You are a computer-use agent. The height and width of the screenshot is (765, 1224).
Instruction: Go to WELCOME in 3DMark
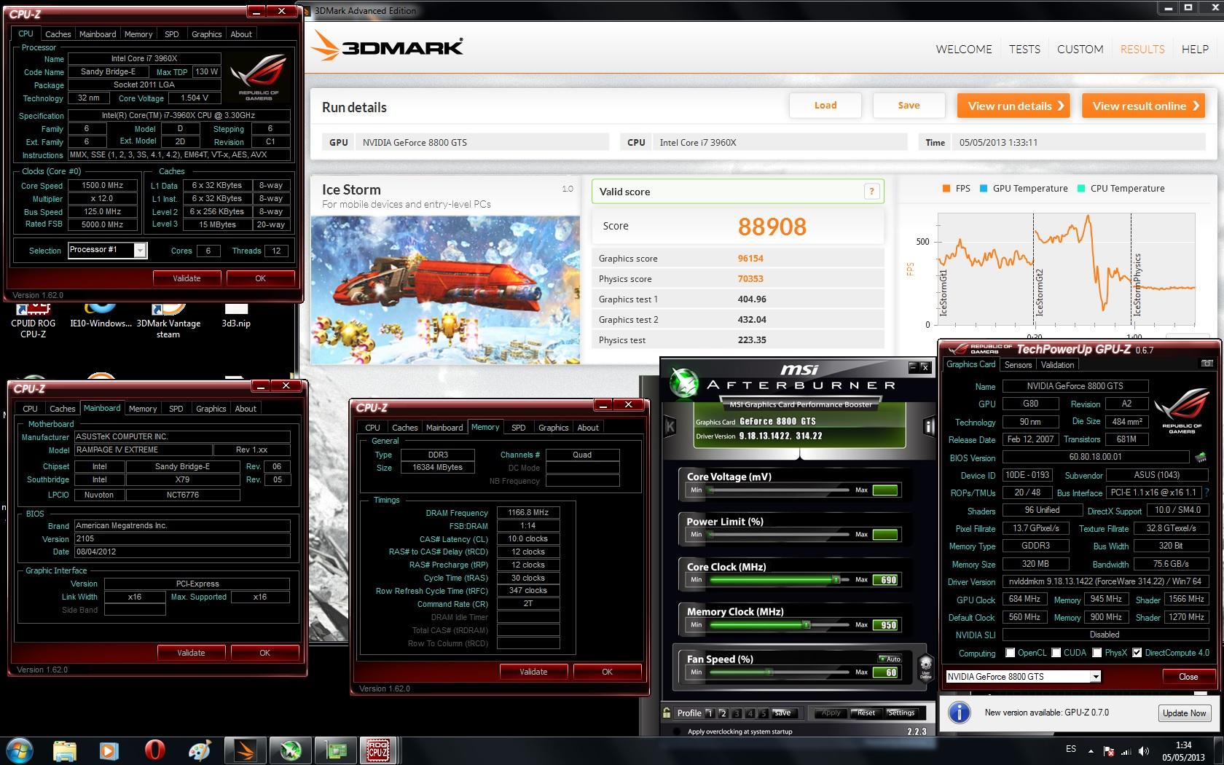(x=964, y=49)
